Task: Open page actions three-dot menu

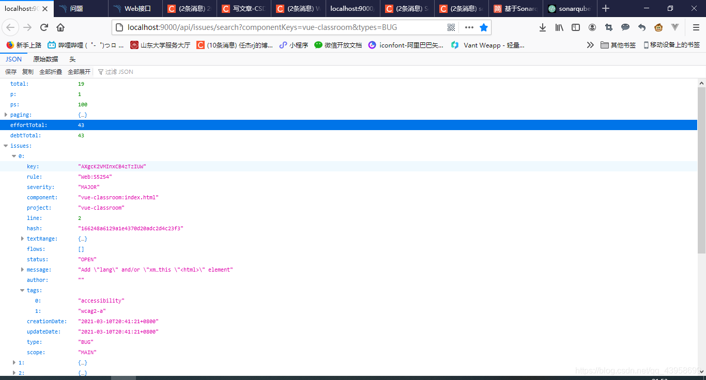Action: (469, 27)
